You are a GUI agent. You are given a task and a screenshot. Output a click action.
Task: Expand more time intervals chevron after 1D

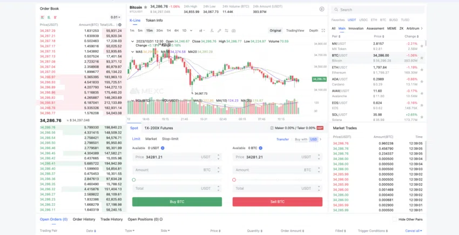(x=191, y=30)
